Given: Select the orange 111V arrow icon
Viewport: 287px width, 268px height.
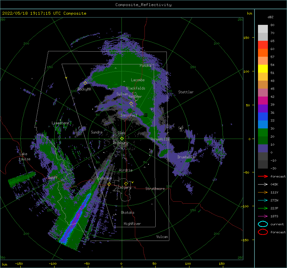Looking at the screenshot, I should (263, 192).
